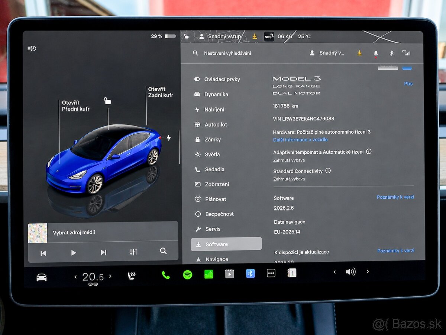
Task: Launch the Phone app
Action: click(x=166, y=275)
